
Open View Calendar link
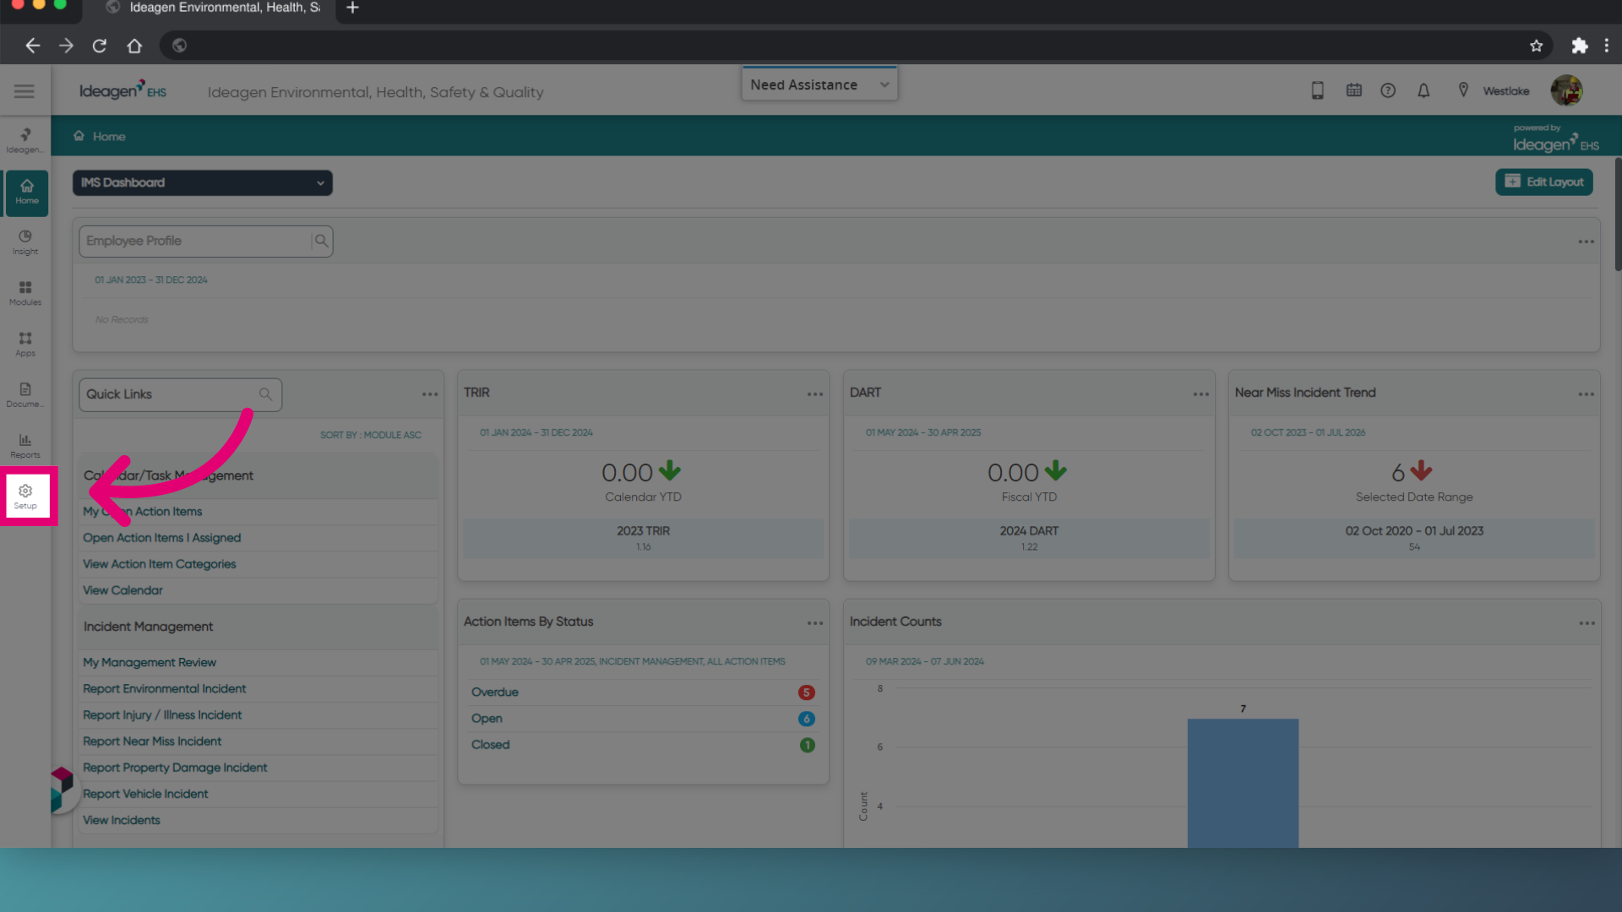coord(122,590)
